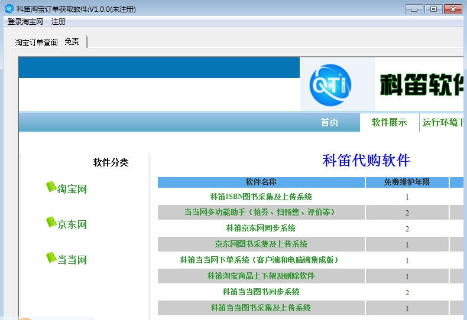467x320 pixels.
Task: Open 科笛当当网下单系统 link
Action: coord(261,260)
